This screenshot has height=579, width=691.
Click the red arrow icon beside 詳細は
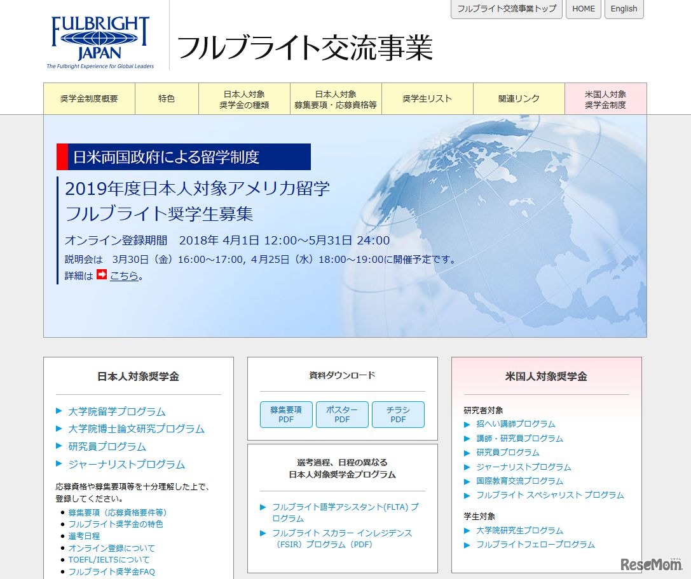[101, 276]
